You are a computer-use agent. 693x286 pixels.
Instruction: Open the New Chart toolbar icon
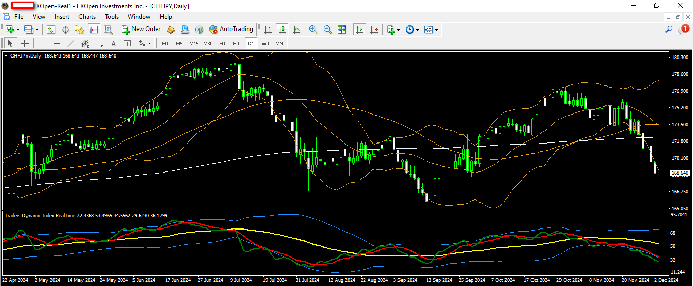(x=9, y=30)
